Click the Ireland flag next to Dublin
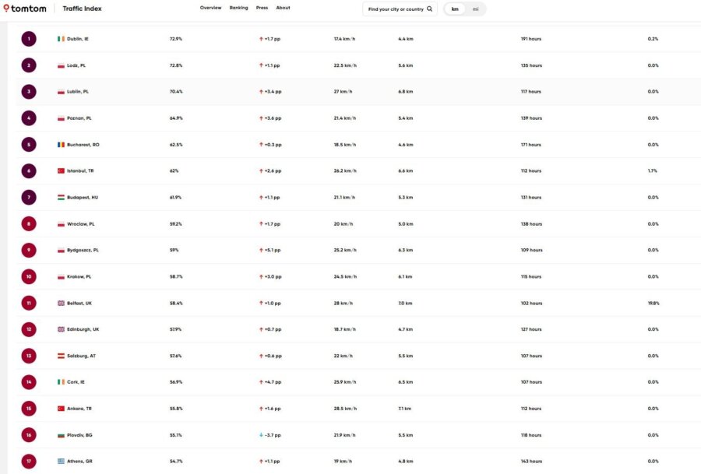This screenshot has height=474, width=701. point(61,38)
